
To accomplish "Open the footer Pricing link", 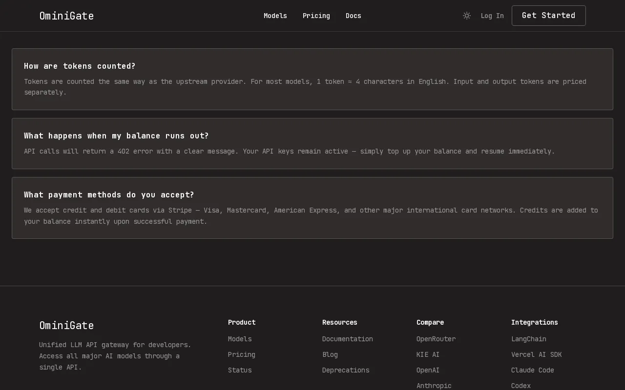I will [x=242, y=354].
